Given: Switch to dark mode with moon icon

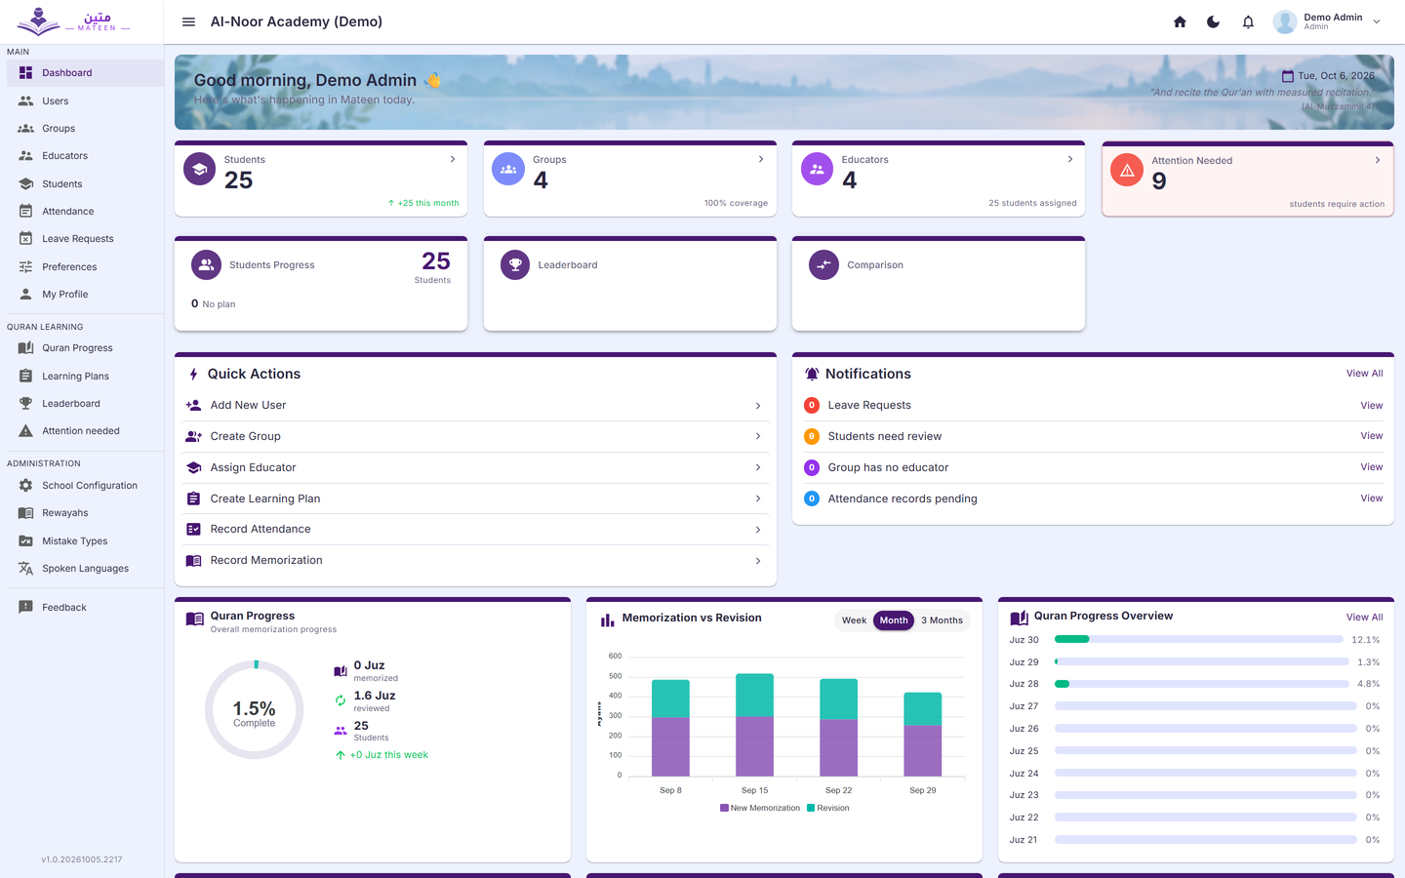Looking at the screenshot, I should (x=1213, y=21).
